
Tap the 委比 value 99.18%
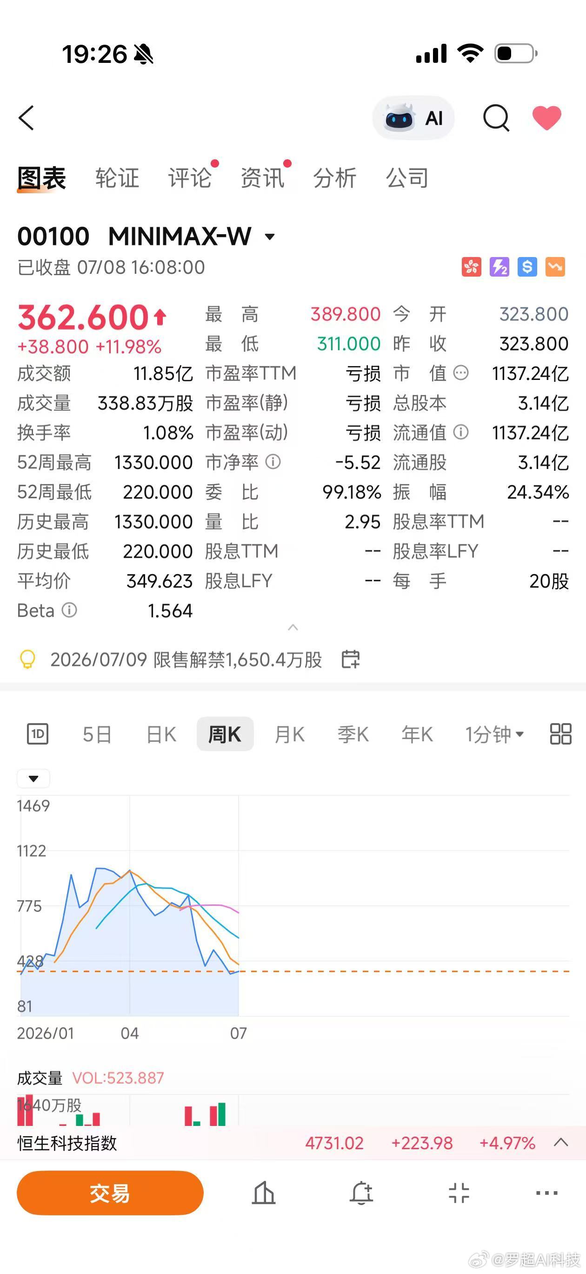[352, 492]
